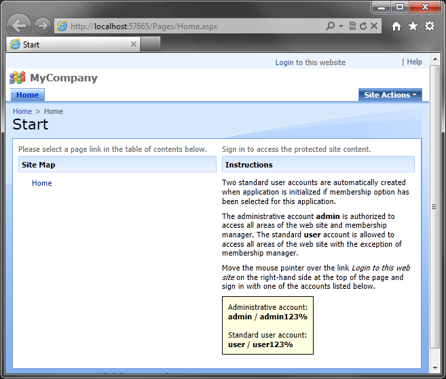Maximize the Internet Explorer window

(400, 7)
